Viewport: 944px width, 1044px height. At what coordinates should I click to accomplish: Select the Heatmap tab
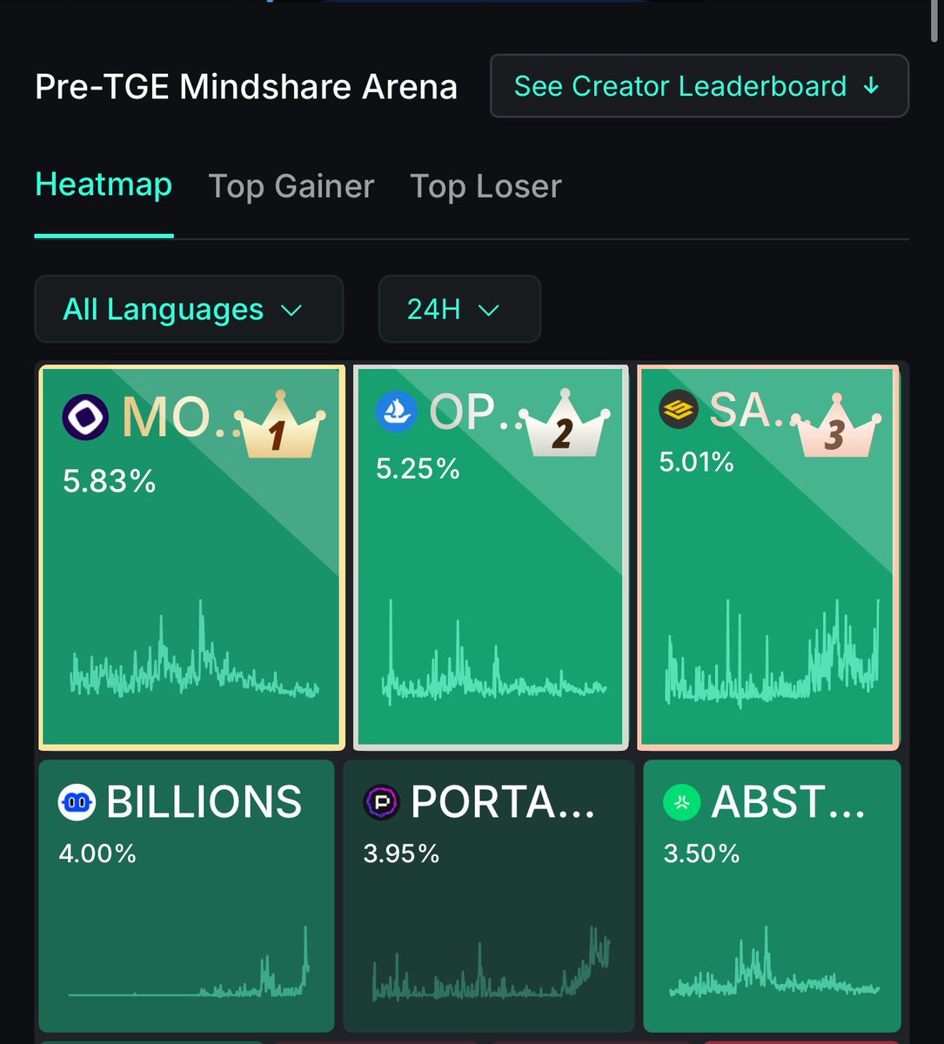[x=104, y=184]
